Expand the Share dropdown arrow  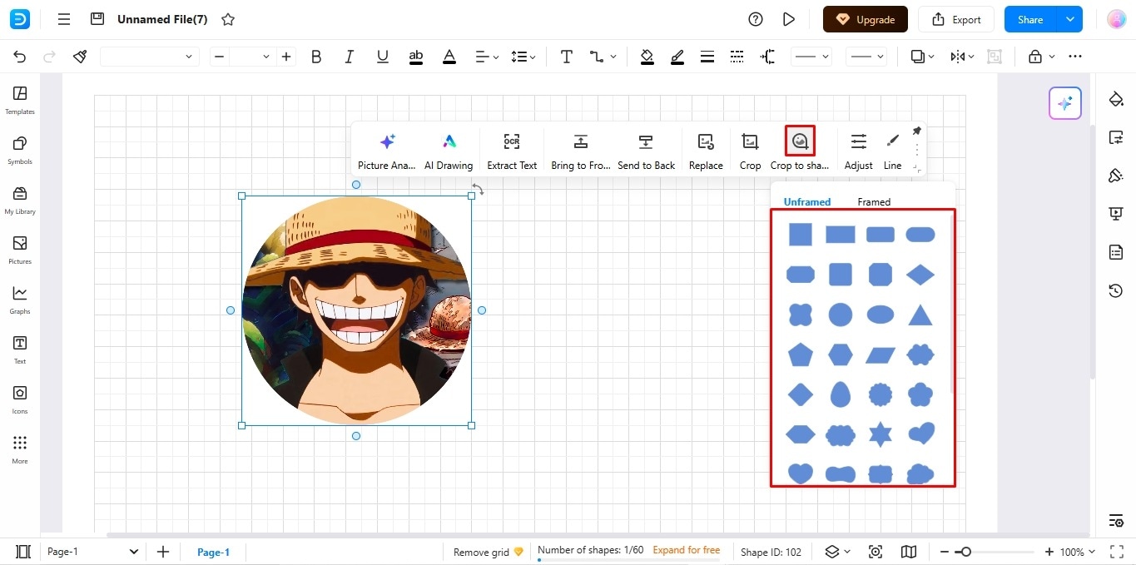pos(1070,19)
